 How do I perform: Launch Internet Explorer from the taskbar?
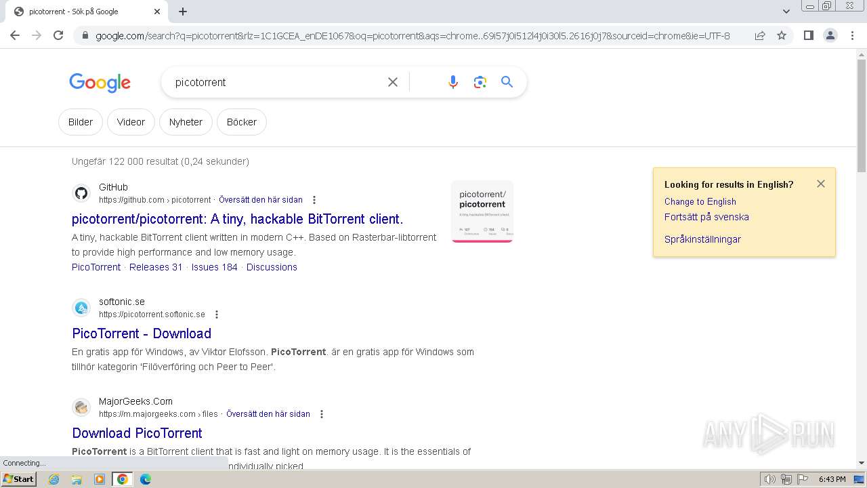point(54,479)
